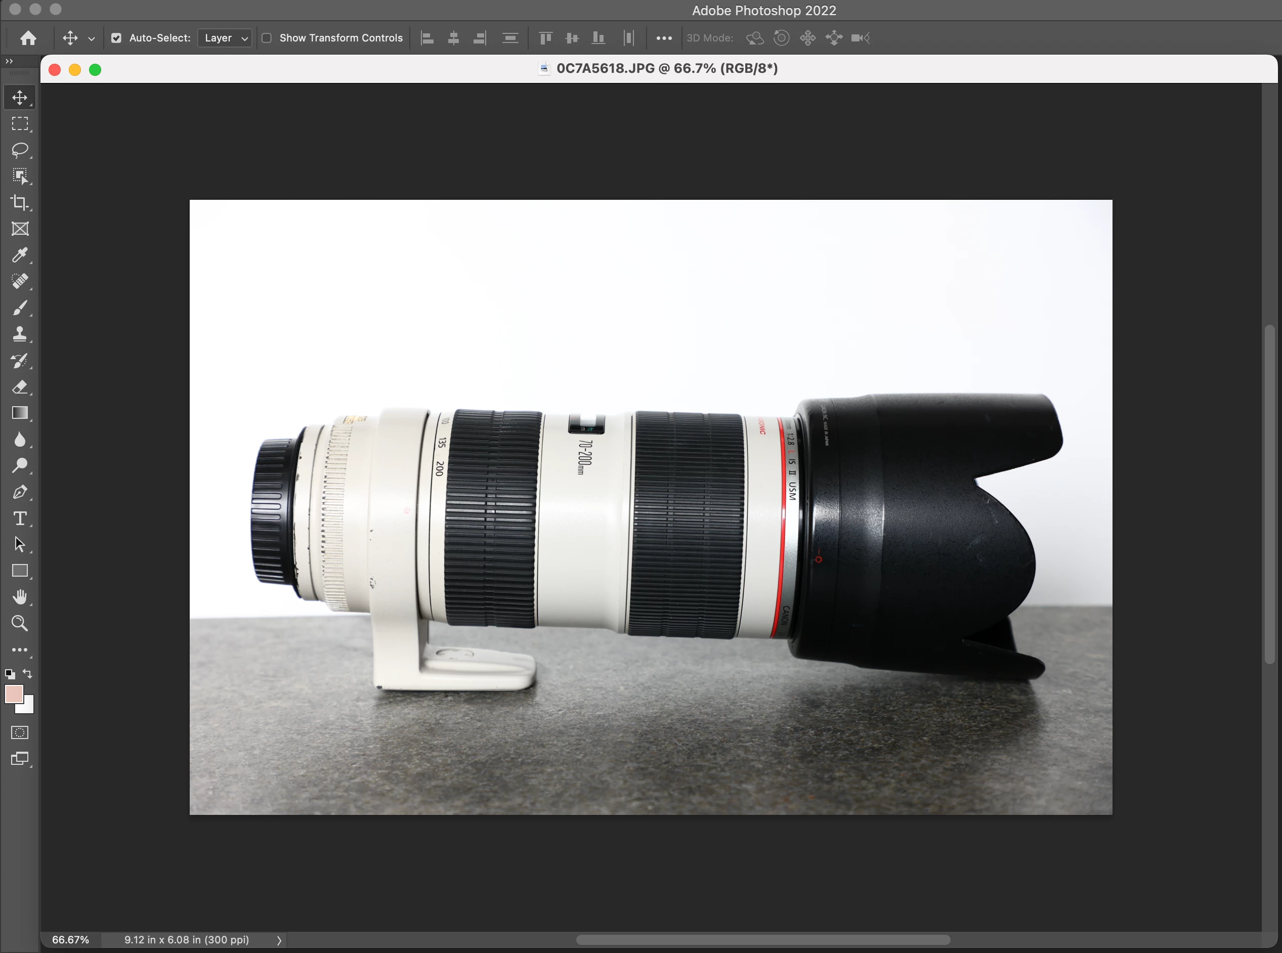The image size is (1282, 953).
Task: Choose the Eraser tool
Action: point(20,387)
